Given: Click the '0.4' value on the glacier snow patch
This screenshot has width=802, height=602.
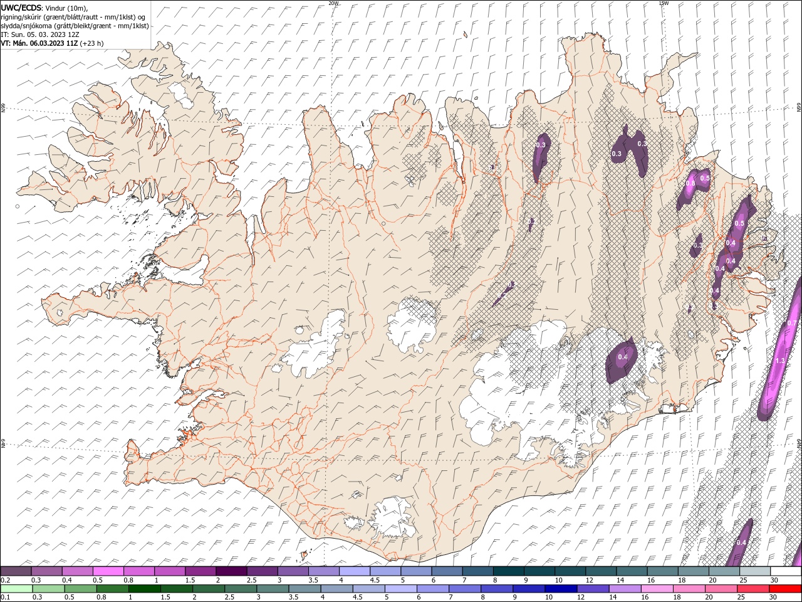Looking at the screenshot, I should tap(622, 357).
